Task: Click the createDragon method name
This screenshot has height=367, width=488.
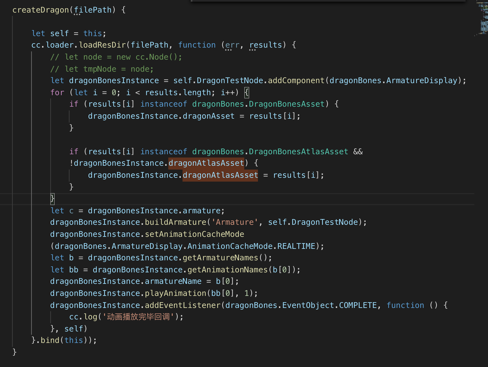Action: (41, 10)
